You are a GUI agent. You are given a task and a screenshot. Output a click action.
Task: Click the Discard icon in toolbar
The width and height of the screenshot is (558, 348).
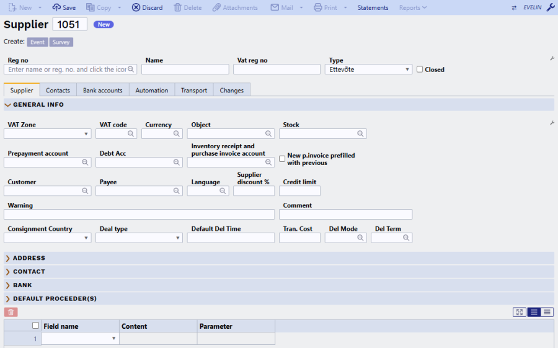tap(136, 7)
